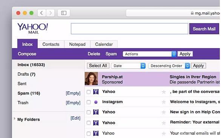This screenshot has height=138, width=221.
Task: Check the box for the Instagram email
Action: pos(89,102)
